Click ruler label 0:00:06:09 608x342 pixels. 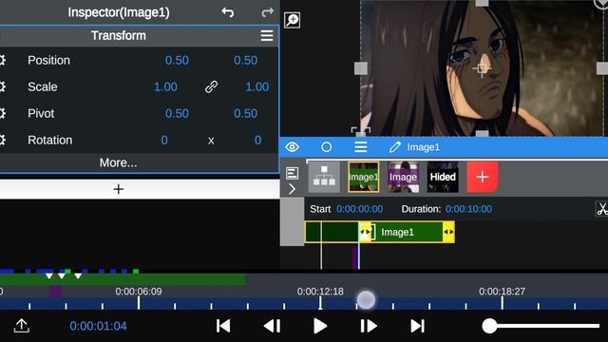pos(139,292)
